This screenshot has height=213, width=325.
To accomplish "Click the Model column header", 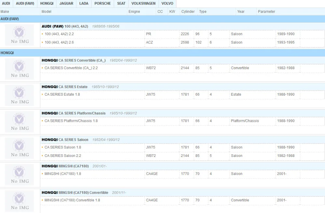I will (x=46, y=12).
